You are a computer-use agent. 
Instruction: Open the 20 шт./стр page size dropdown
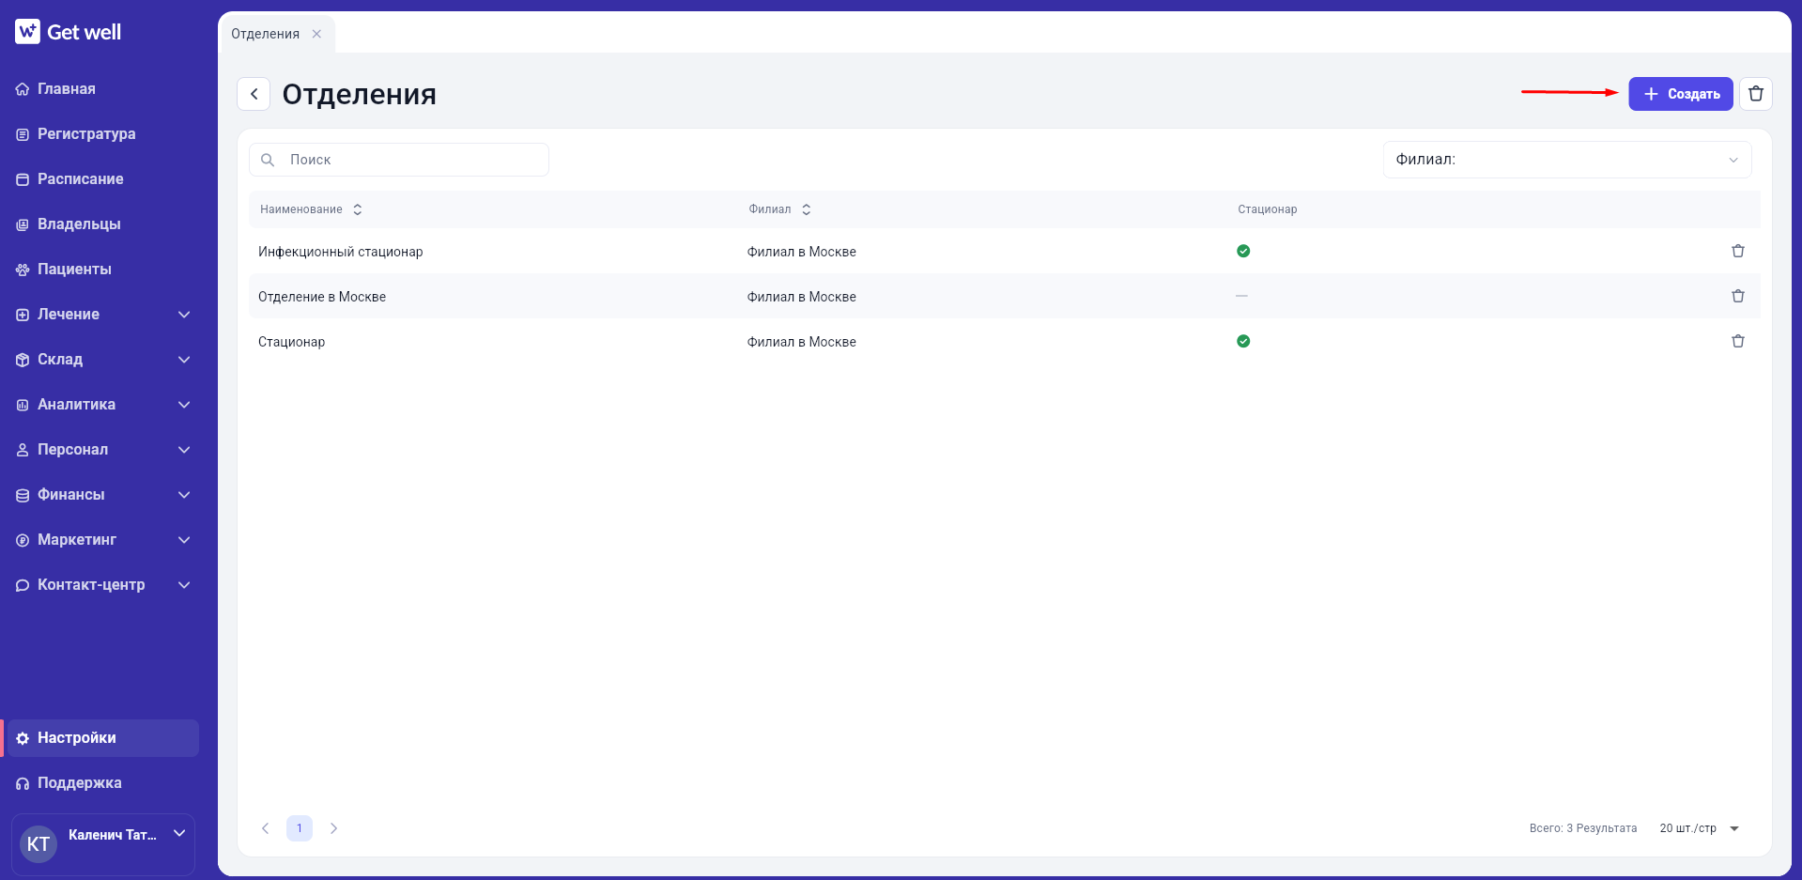pos(1699,828)
